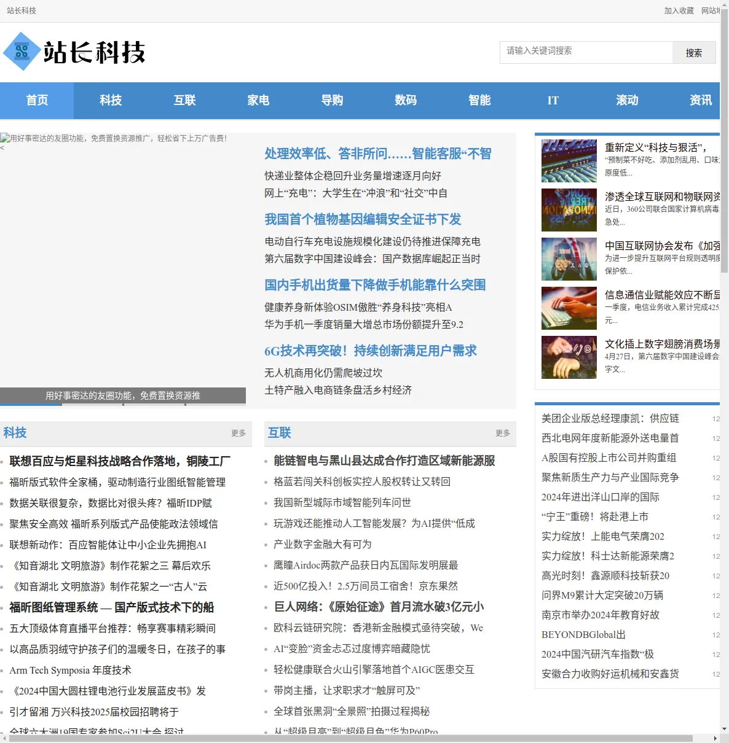
Task: Click the hacker-themed 渗透全球互联网 thumbnail
Action: click(569, 210)
